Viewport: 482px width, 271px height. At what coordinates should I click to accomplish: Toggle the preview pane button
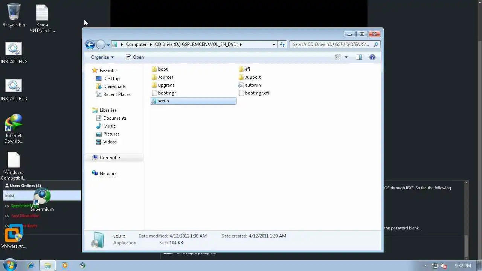[359, 57]
